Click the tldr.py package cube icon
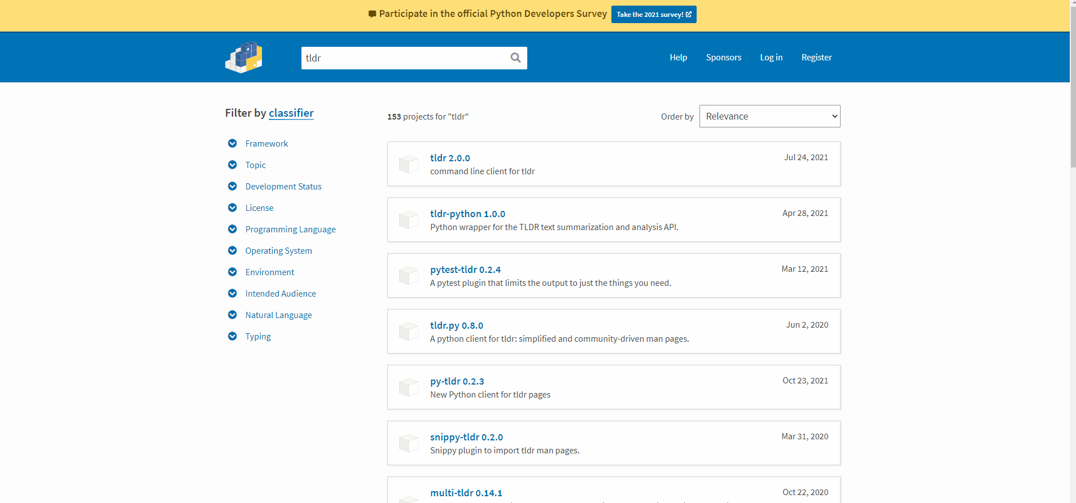 coord(408,332)
